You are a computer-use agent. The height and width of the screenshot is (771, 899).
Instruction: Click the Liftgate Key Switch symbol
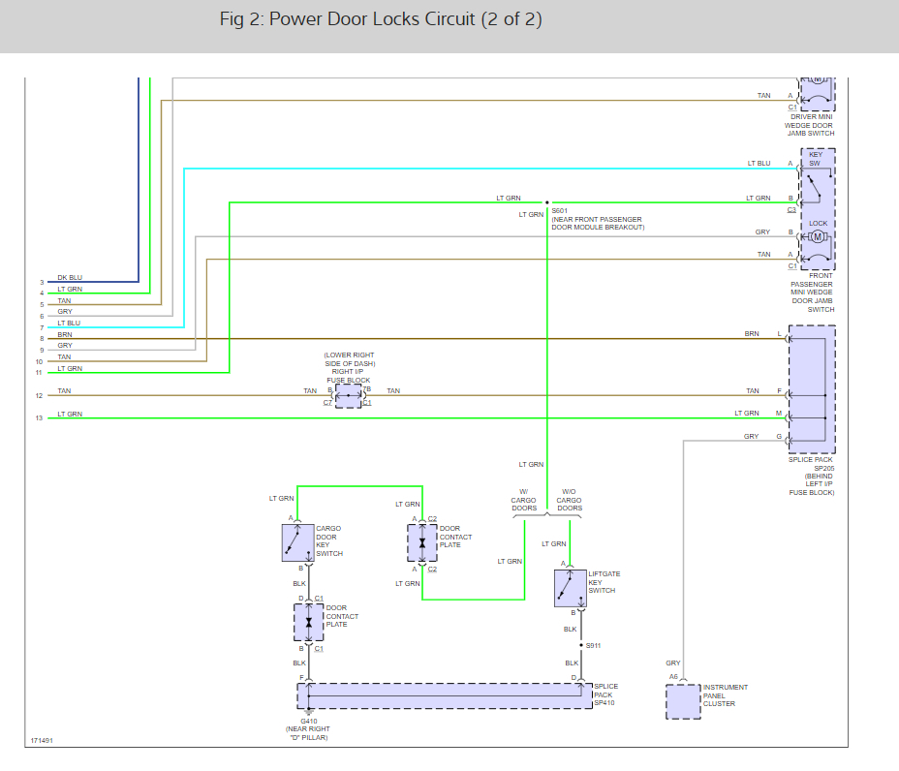pyautogui.click(x=570, y=588)
